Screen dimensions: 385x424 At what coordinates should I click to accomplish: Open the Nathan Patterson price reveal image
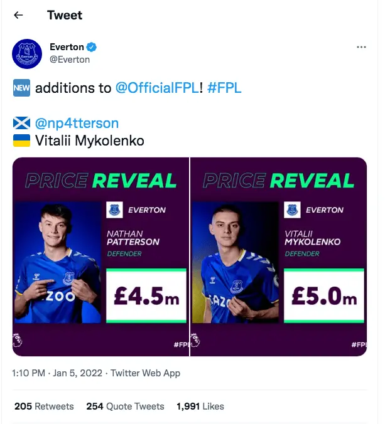(101, 257)
